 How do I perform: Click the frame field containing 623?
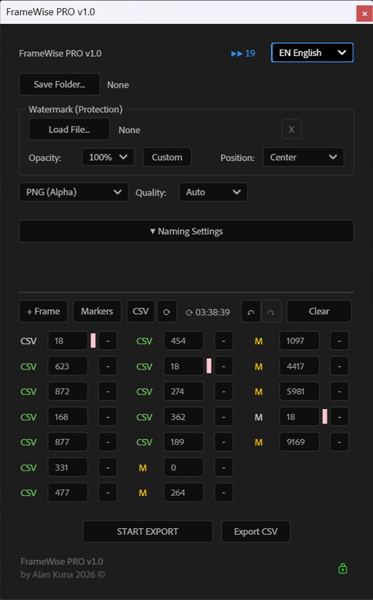click(68, 366)
